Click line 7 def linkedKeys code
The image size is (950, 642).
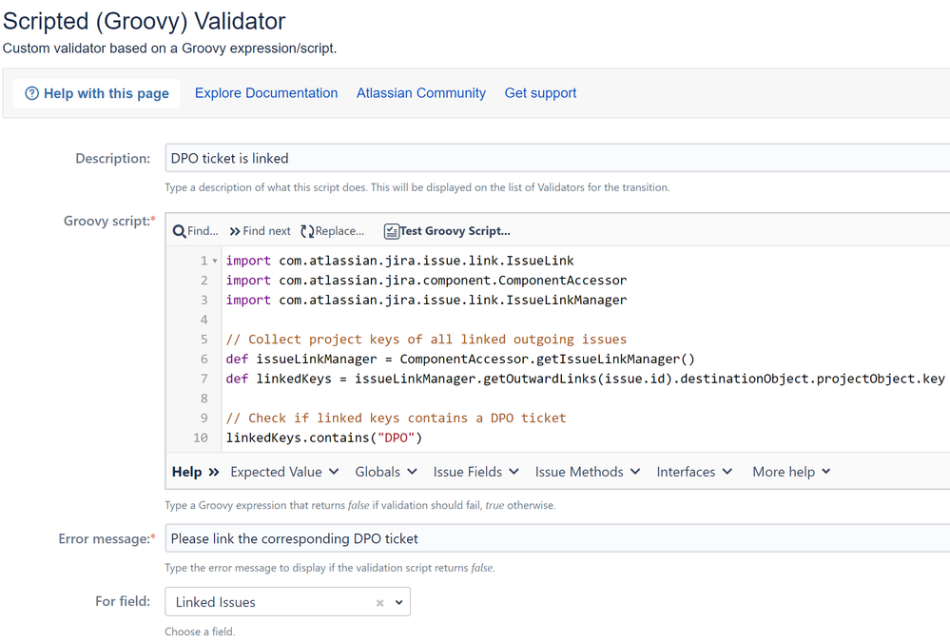pos(585,379)
